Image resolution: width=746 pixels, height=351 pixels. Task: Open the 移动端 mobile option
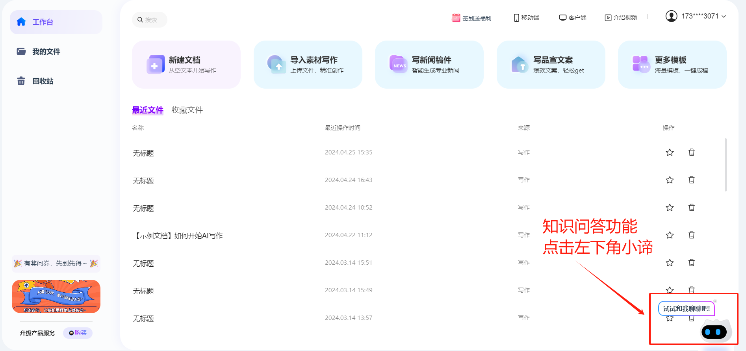tap(526, 18)
